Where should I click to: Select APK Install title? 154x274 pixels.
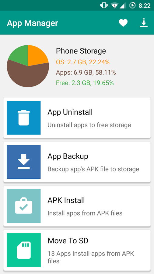pos(66,200)
